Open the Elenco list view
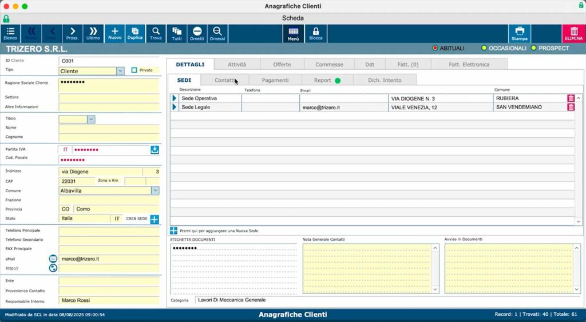Viewport: 586px width, 322px height. pos(10,34)
